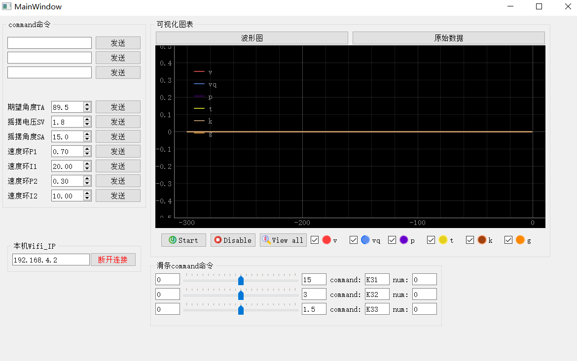Click the vq legend entry in chart
Image resolution: width=577 pixels, height=361 pixels.
coord(205,84)
